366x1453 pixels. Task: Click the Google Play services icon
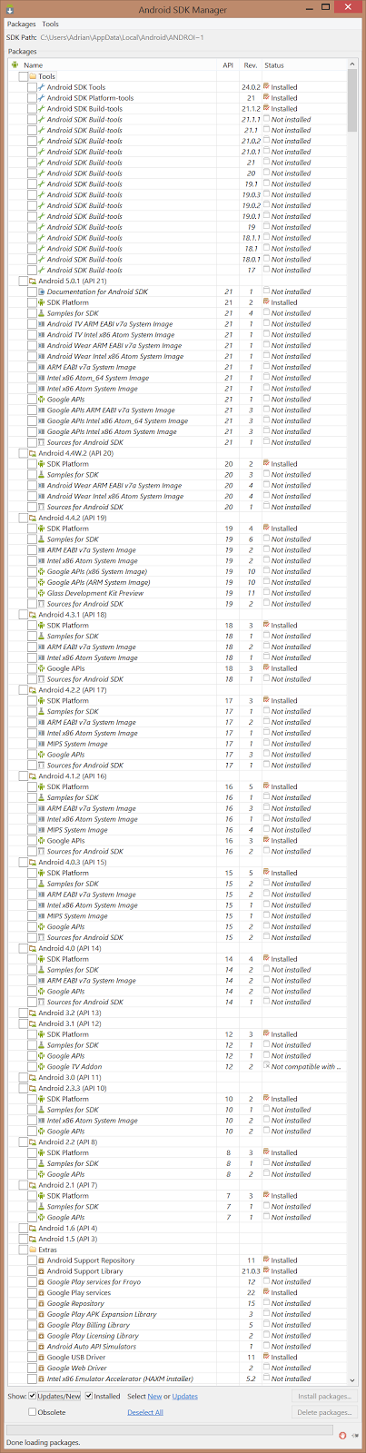pos(41,1292)
